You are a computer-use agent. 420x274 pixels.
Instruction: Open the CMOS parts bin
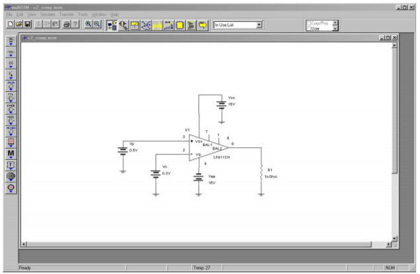pyautogui.click(x=11, y=108)
